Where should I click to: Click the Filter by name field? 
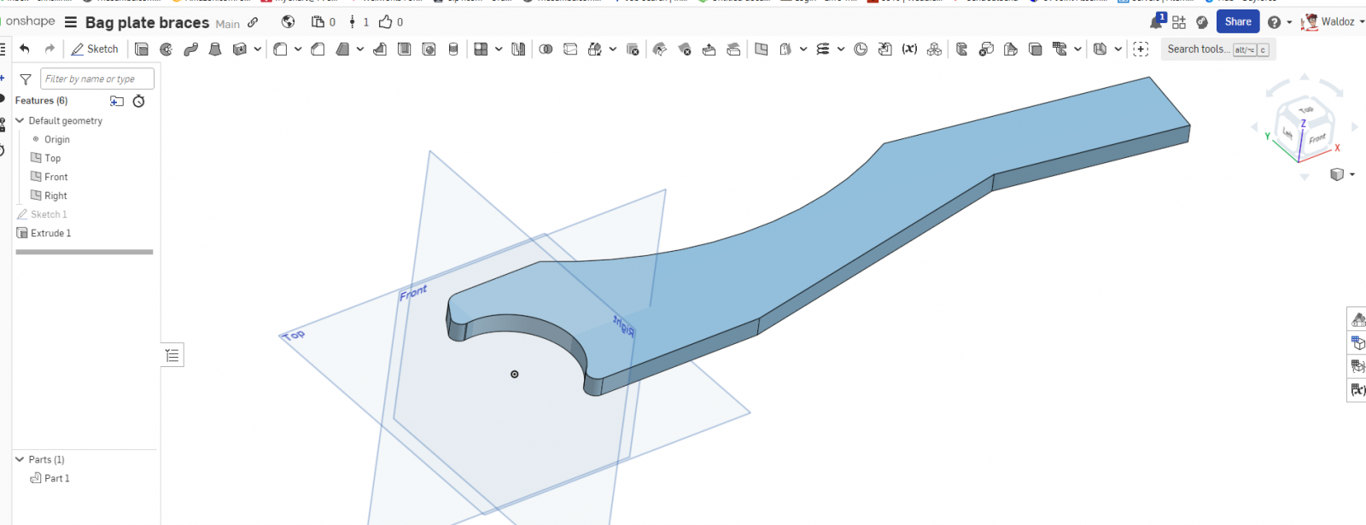tap(97, 79)
